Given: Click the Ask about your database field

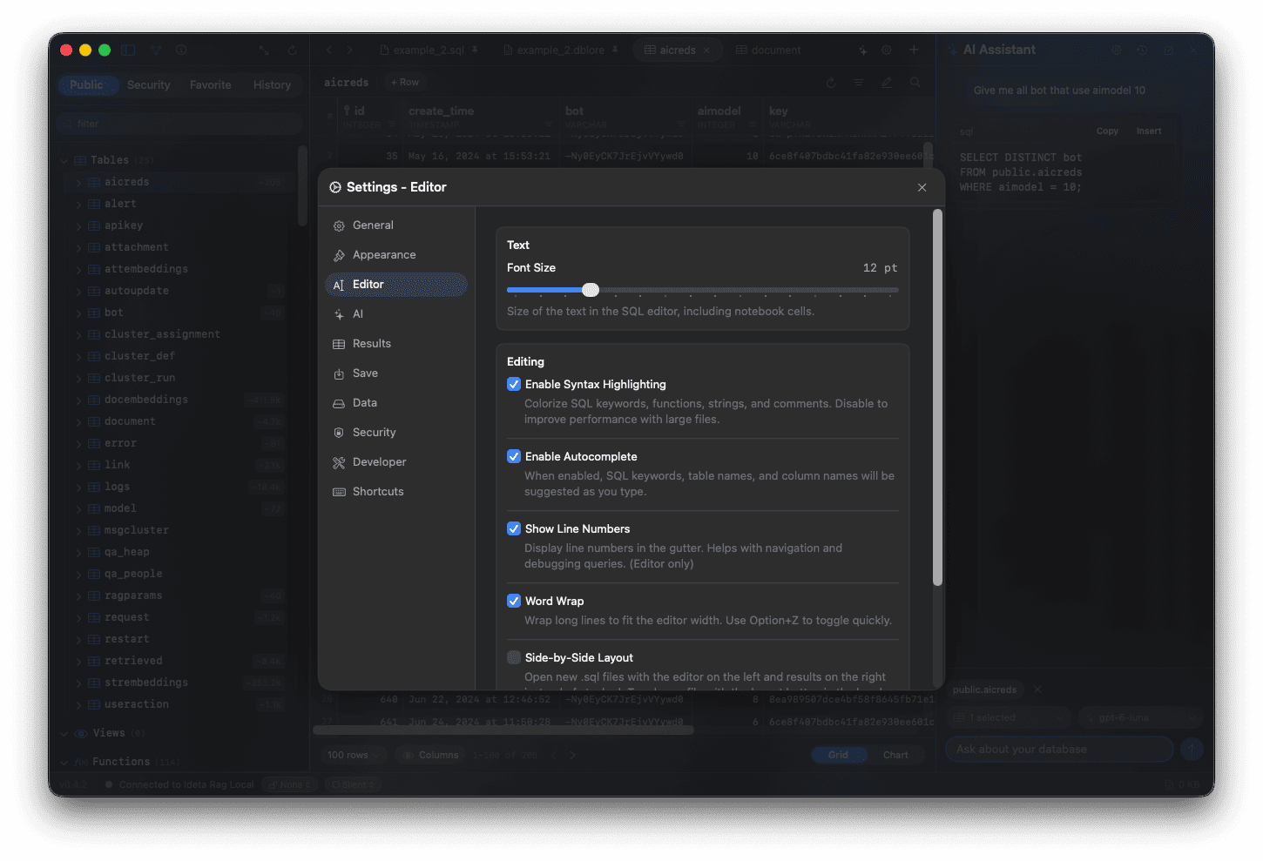Looking at the screenshot, I should click(x=1059, y=749).
